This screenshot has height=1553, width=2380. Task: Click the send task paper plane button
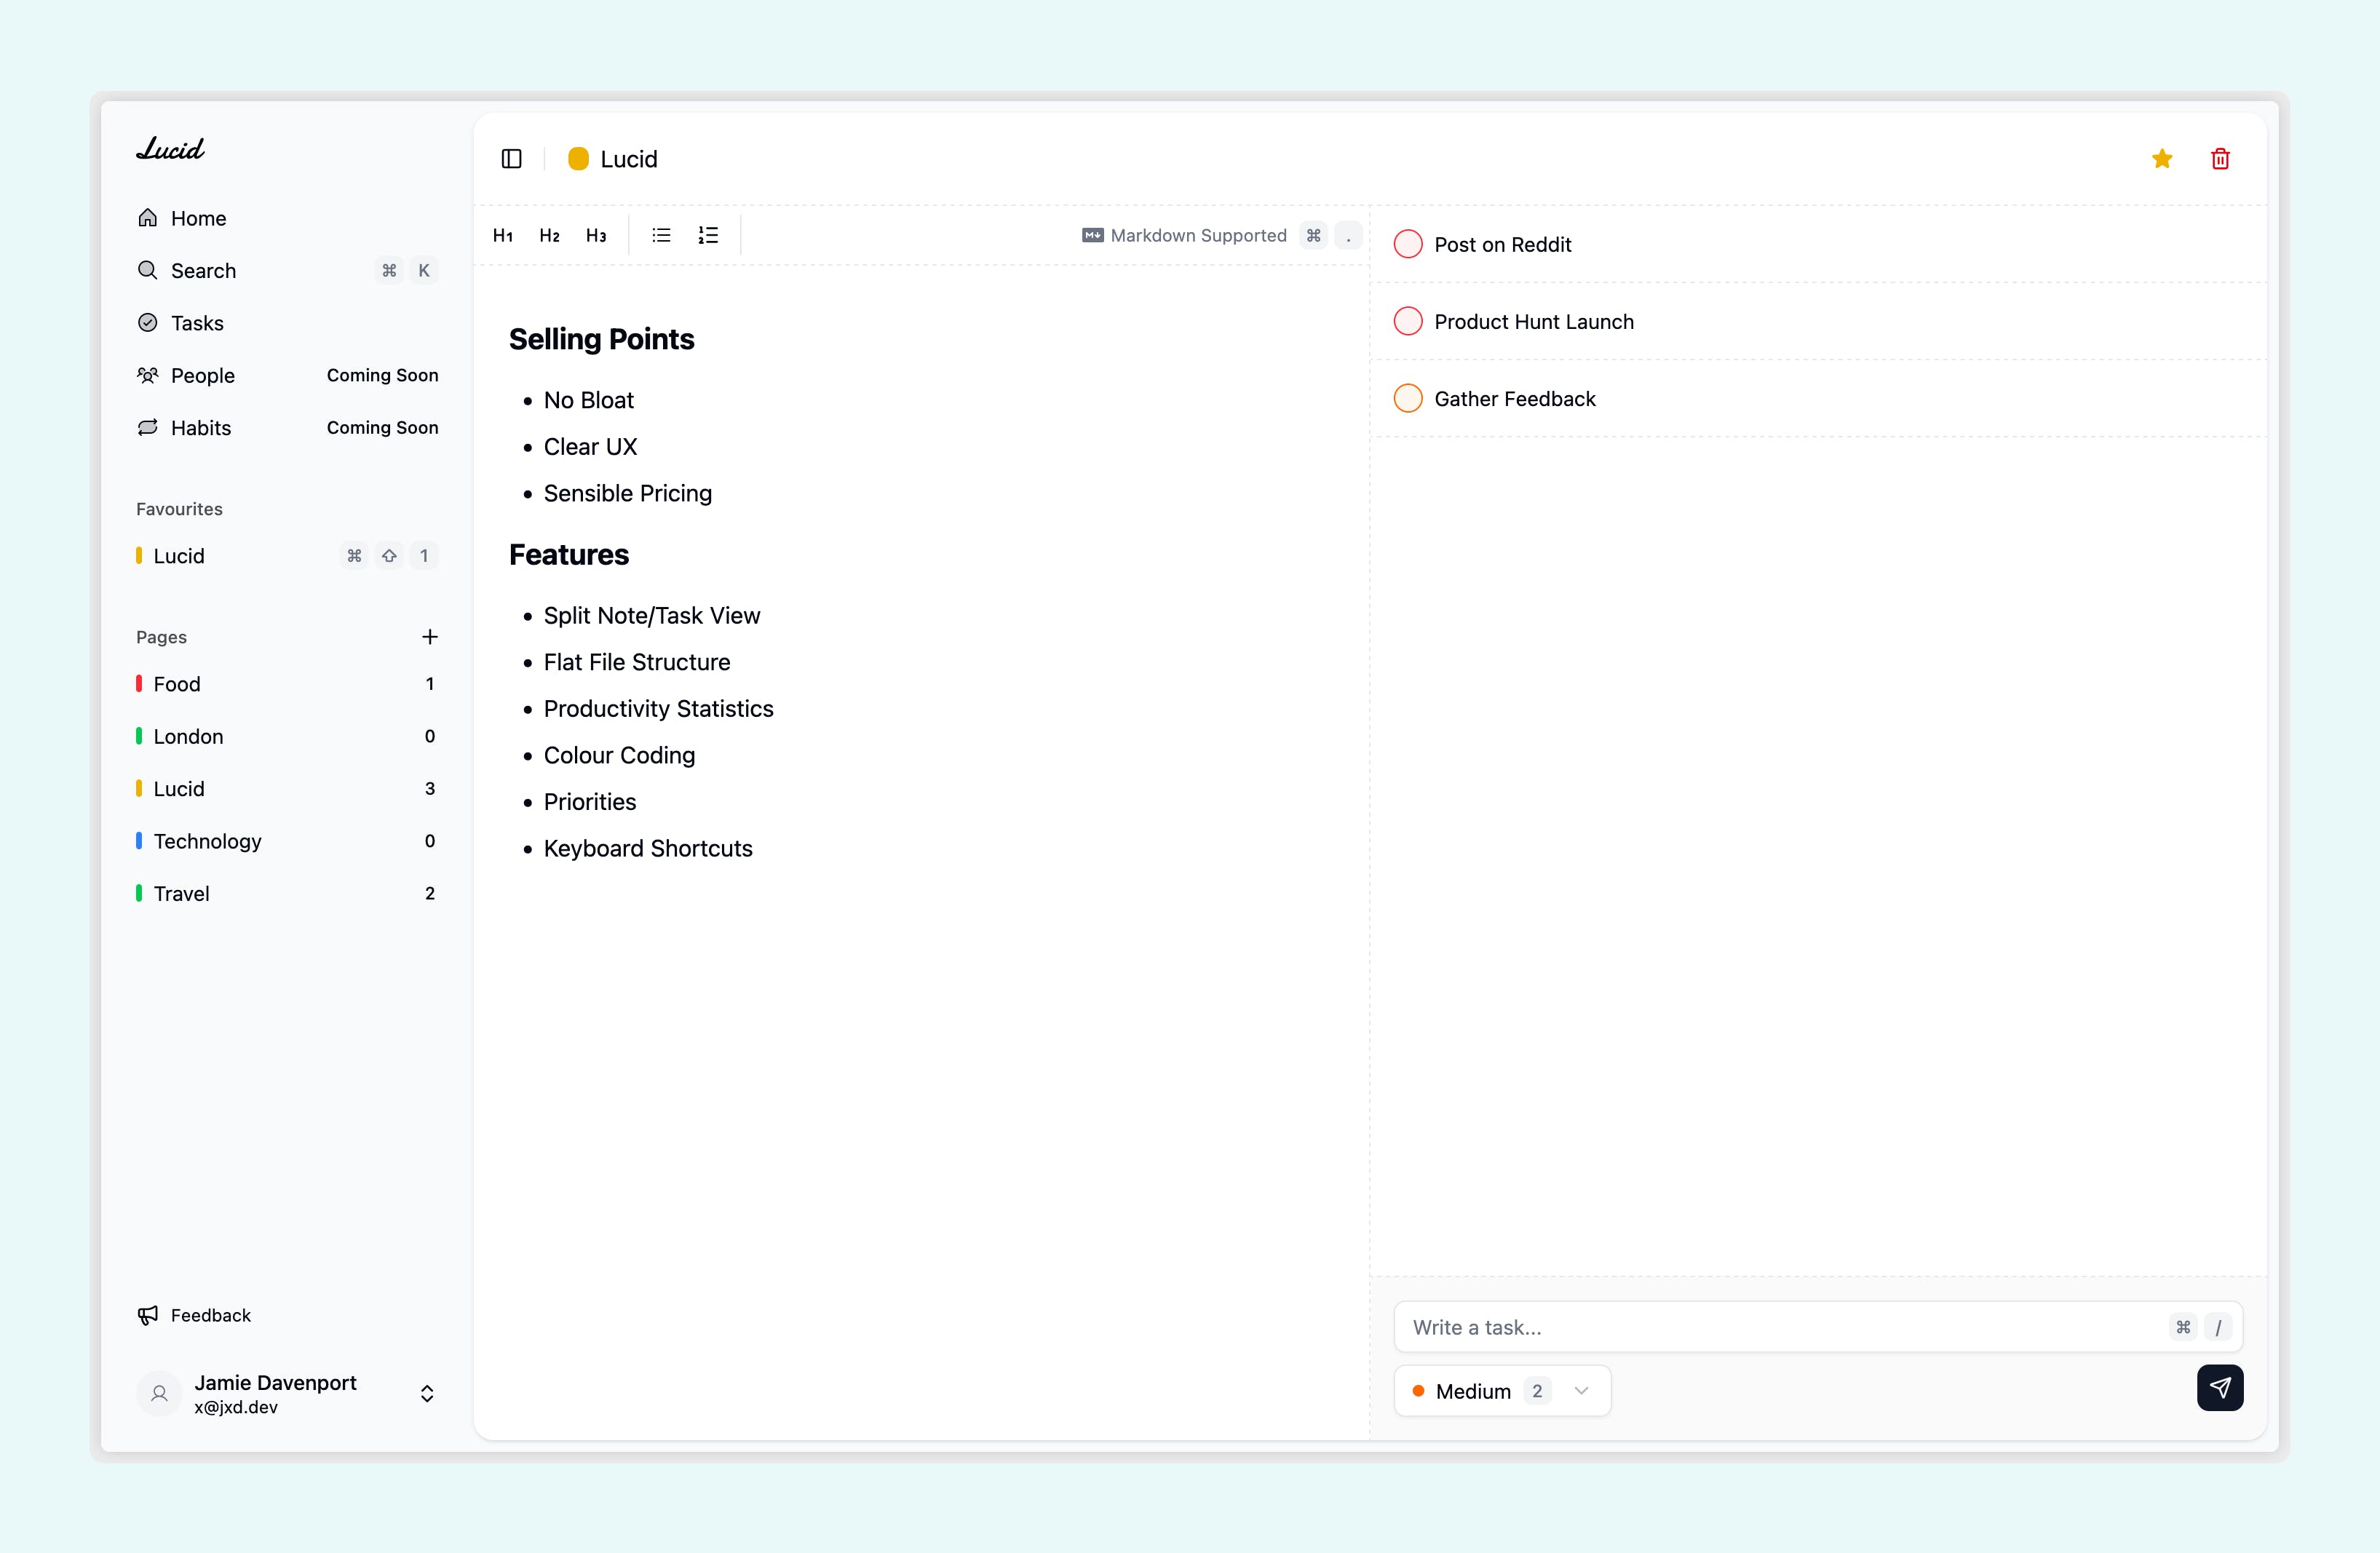tap(2219, 1388)
